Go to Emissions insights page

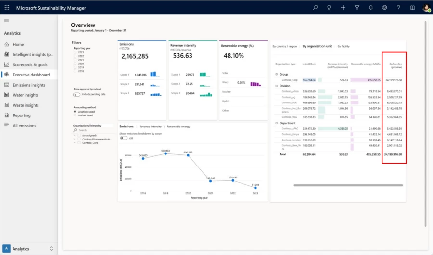click(x=29, y=85)
